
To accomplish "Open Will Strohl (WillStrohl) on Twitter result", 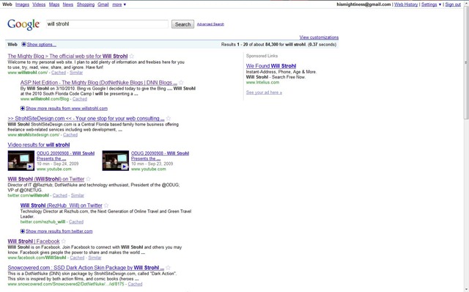I will (x=46, y=179).
